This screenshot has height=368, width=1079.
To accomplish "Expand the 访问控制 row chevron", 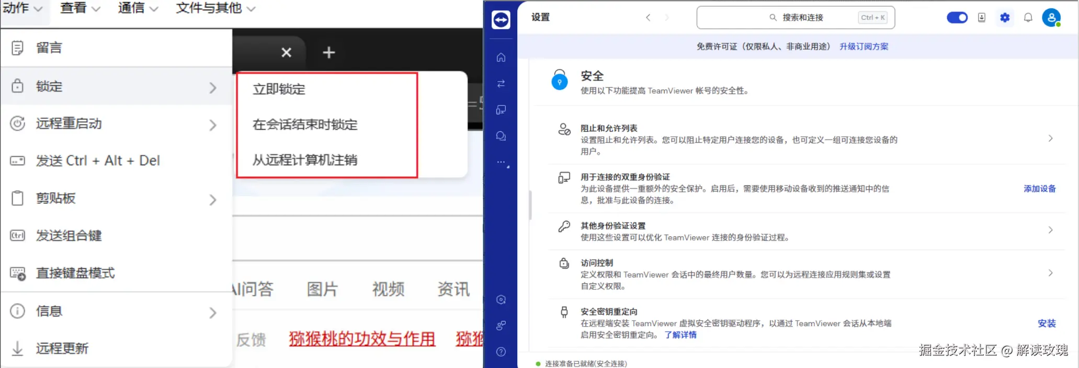I will [x=1050, y=273].
